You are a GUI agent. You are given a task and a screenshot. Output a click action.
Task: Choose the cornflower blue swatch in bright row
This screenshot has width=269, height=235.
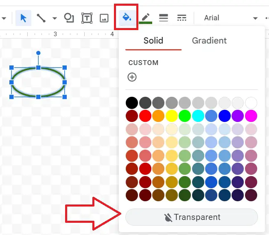pyautogui.click(x=211, y=116)
